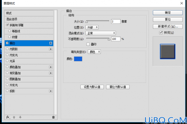Click the 大小 pixel value field
Screen dimensions: 187x124
tap(116, 21)
